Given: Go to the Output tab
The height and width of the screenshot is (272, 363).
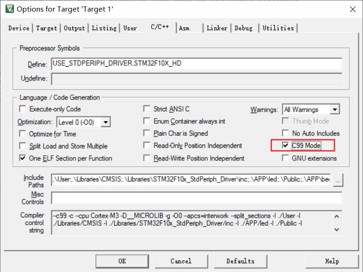Looking at the screenshot, I should 74,28.
